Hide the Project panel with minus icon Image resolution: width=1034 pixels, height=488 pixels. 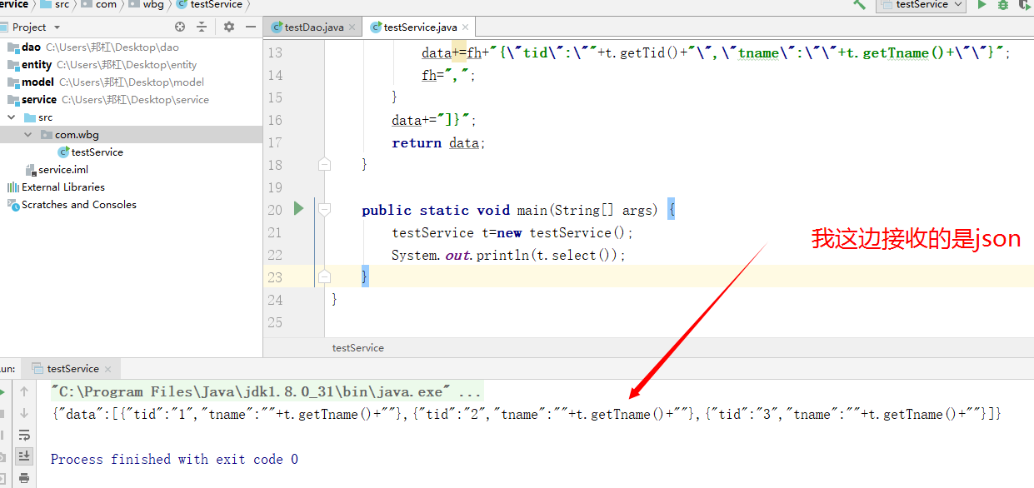pos(249,27)
